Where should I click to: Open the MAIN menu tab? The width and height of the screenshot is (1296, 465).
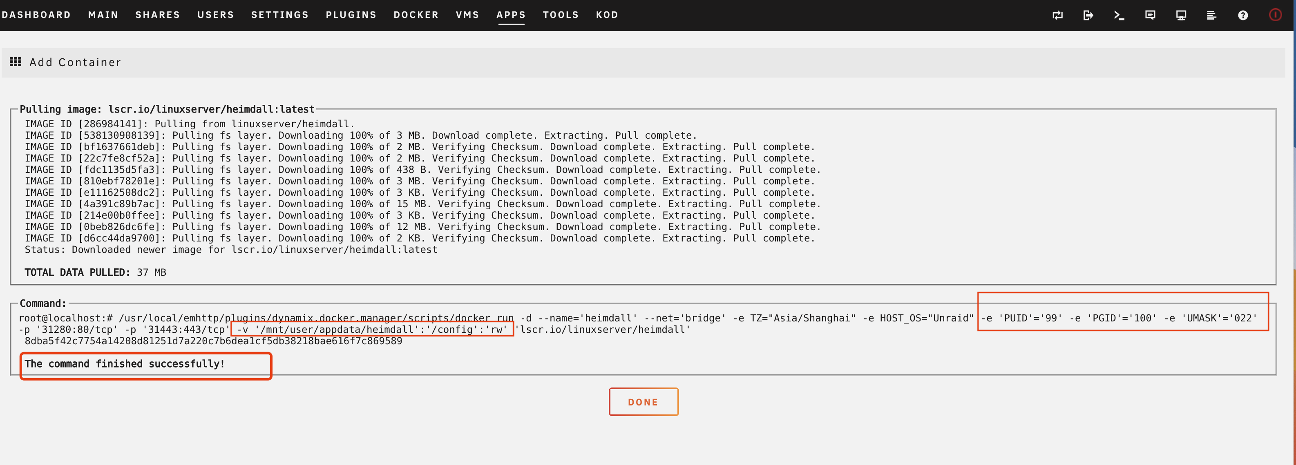103,15
